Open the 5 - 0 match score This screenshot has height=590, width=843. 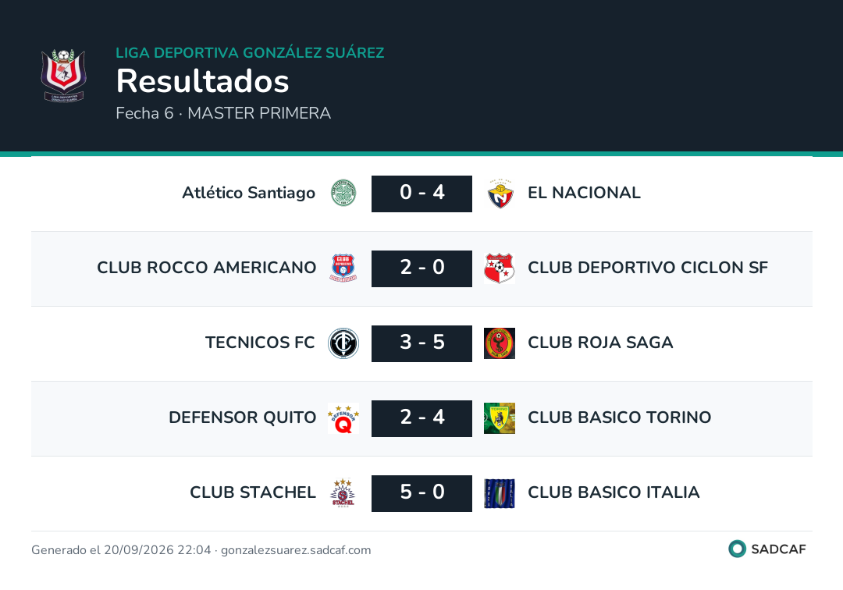click(422, 493)
